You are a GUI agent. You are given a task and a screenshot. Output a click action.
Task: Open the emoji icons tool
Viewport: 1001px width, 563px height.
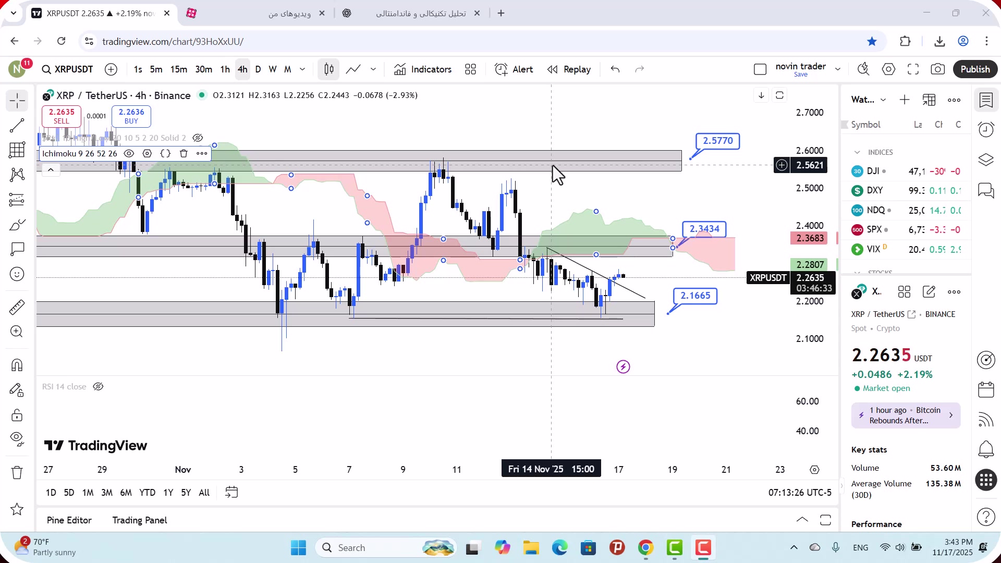pyautogui.click(x=17, y=274)
